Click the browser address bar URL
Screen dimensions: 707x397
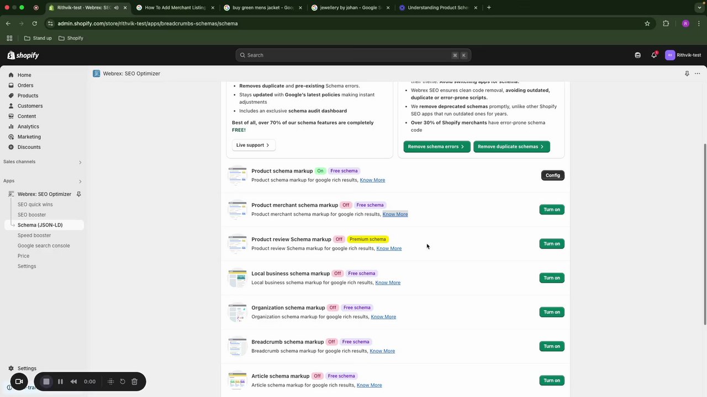point(147,23)
